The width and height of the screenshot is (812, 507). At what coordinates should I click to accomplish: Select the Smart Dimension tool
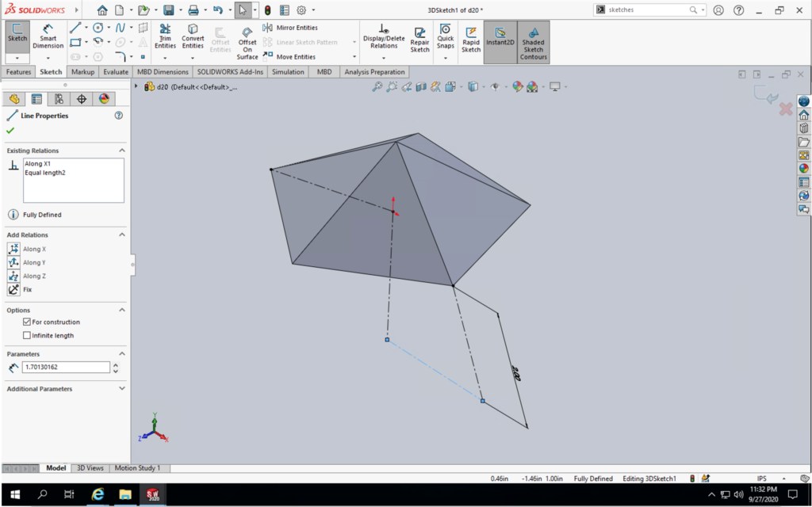click(48, 36)
